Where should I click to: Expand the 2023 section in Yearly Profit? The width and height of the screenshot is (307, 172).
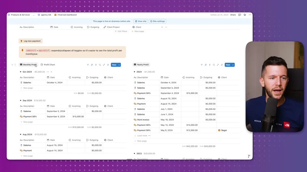134,153
